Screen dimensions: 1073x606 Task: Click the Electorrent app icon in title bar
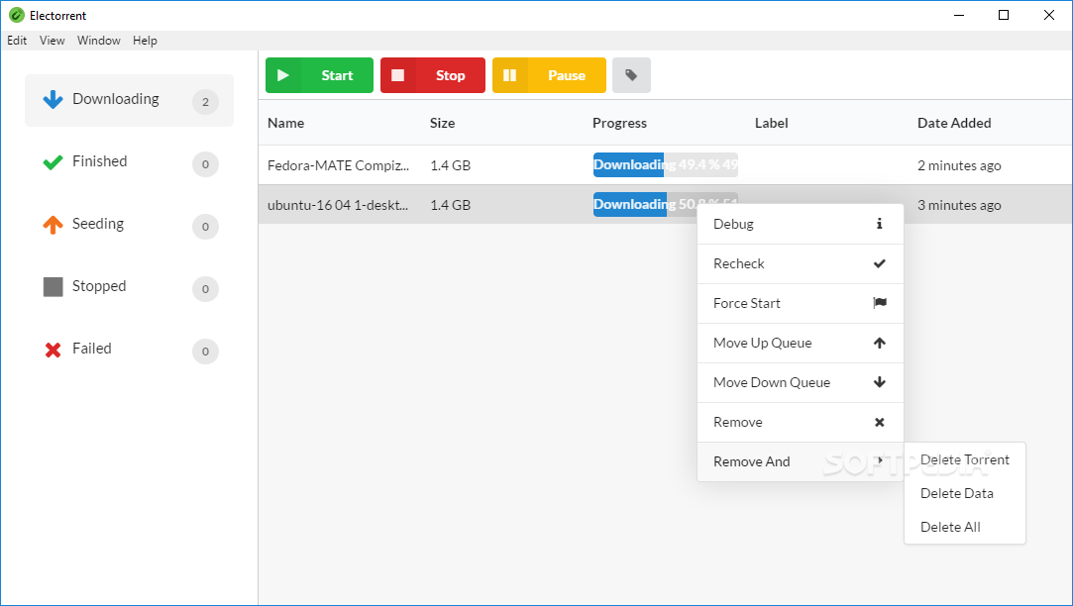click(17, 15)
